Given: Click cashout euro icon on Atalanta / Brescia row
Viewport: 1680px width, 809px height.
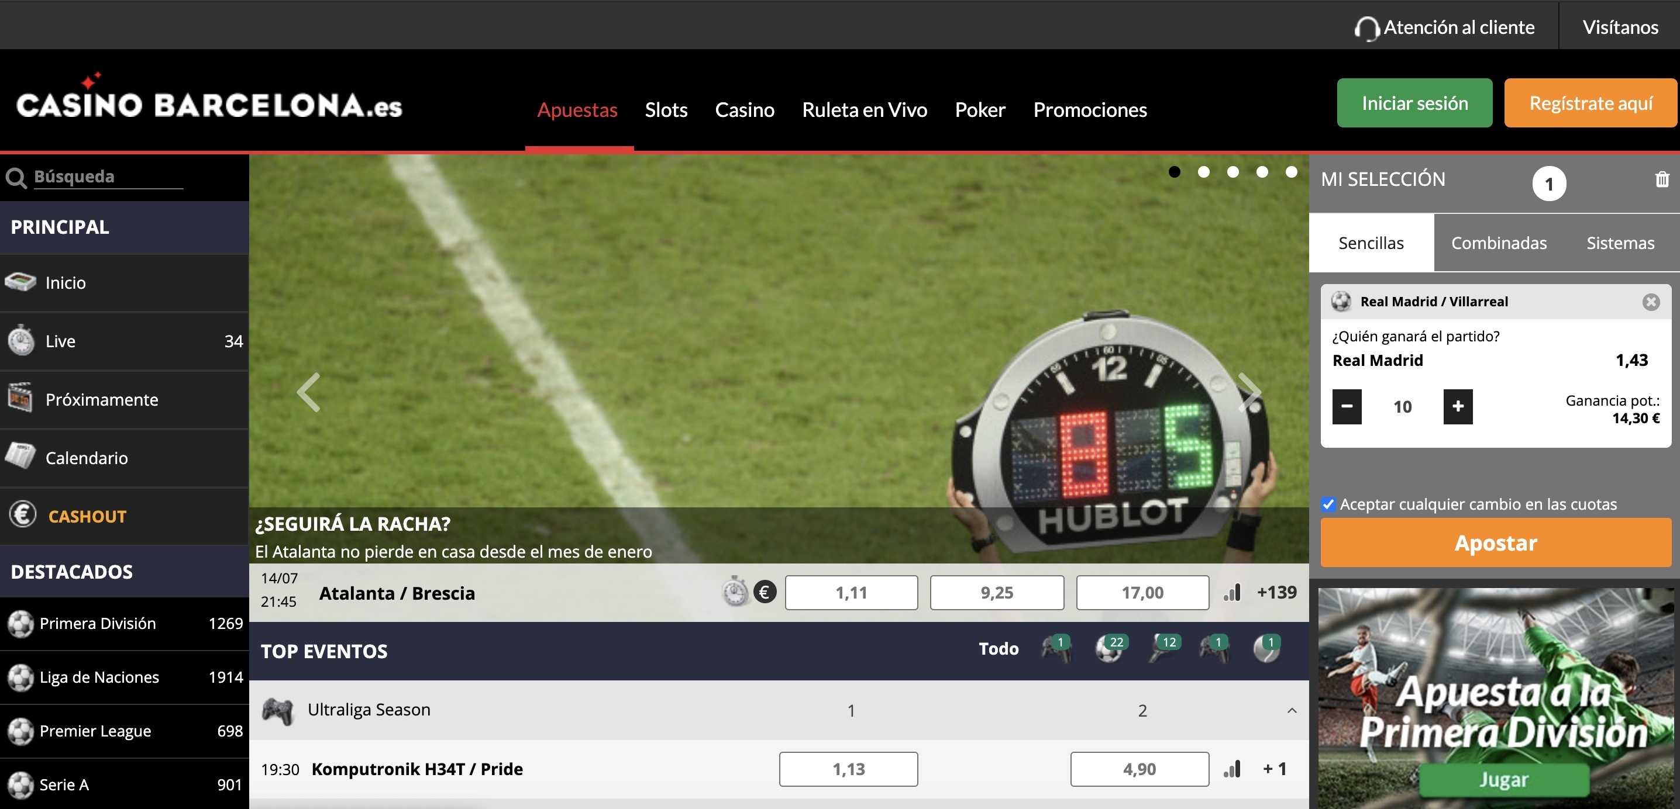Looking at the screenshot, I should tap(765, 592).
